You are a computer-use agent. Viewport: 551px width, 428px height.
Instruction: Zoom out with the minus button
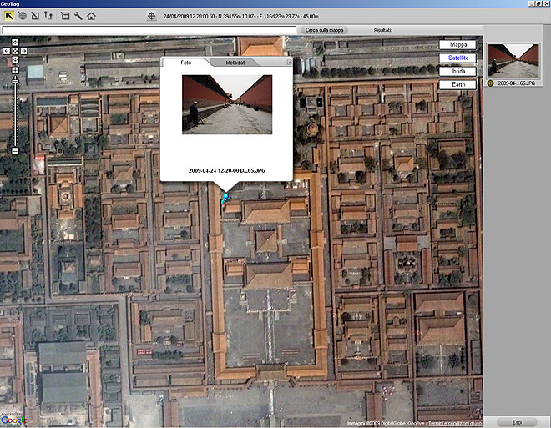point(15,151)
